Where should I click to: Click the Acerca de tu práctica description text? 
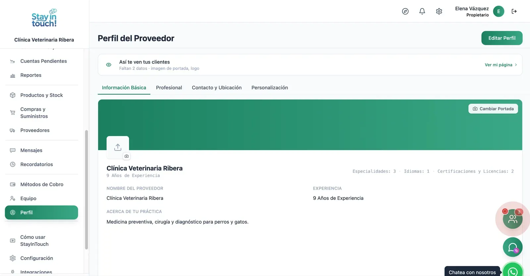tap(178, 222)
